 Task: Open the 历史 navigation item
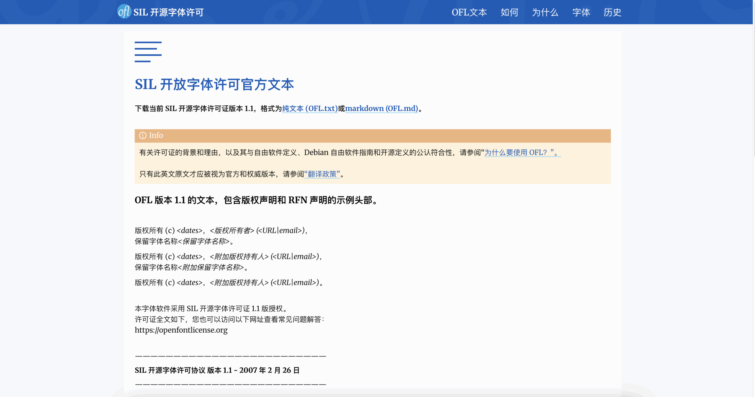click(612, 12)
